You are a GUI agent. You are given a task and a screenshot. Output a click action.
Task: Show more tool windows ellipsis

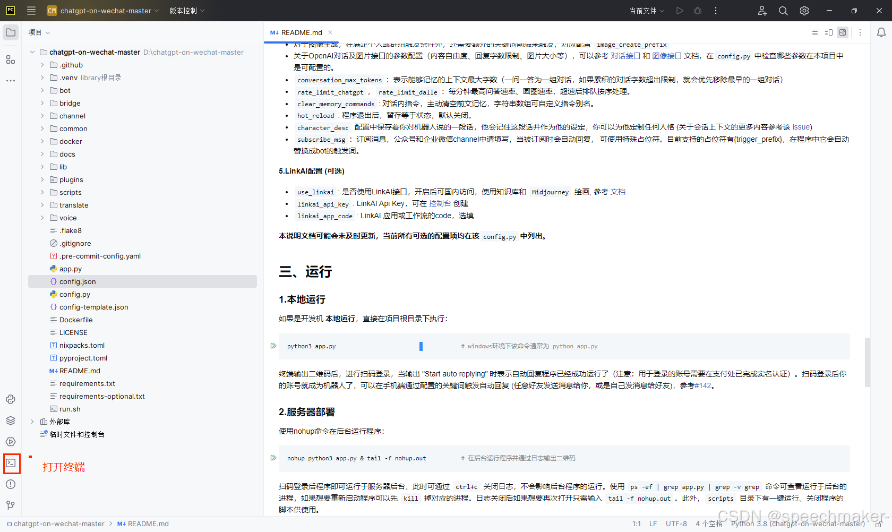click(x=11, y=81)
